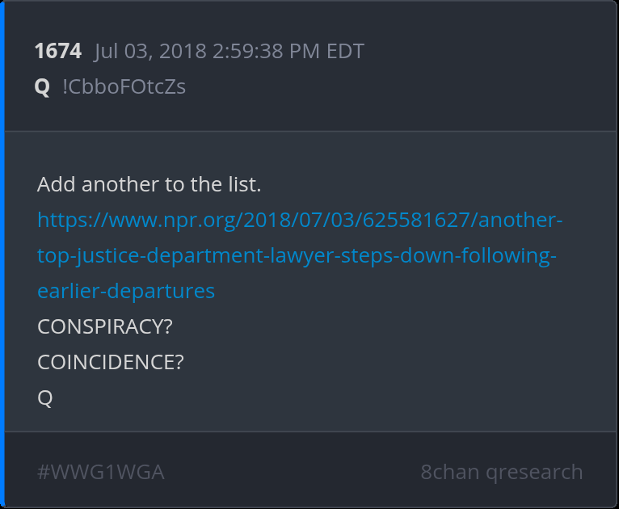Image resolution: width=619 pixels, height=509 pixels.
Task: Open the NPR article link's first line
Action: pos(299,220)
